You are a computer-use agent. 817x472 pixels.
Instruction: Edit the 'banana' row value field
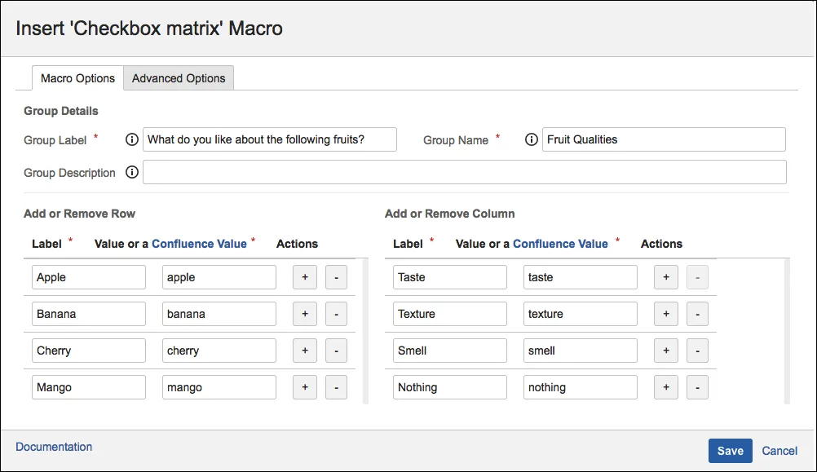[x=219, y=314]
